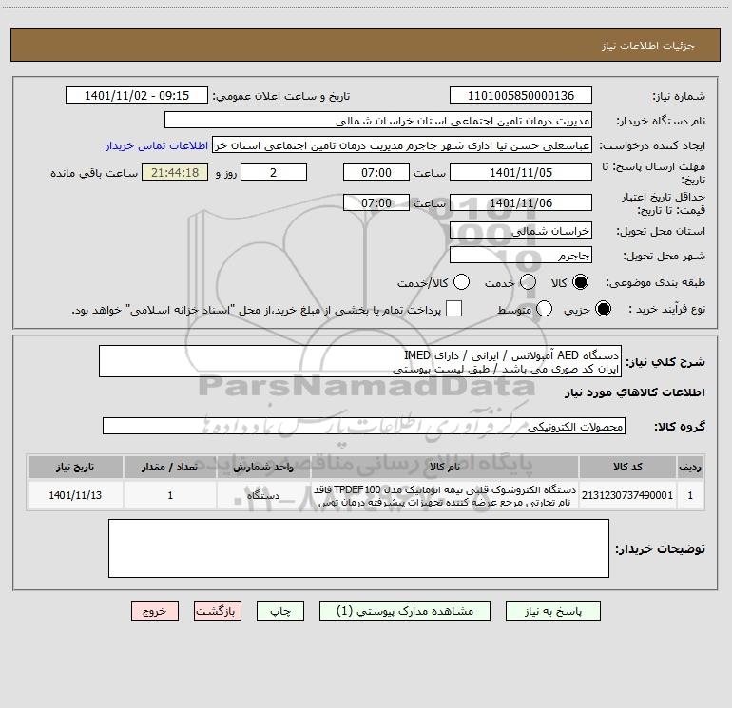Click the شماره نیاز field 1101005850000136
732x708 pixels.
tap(521, 96)
